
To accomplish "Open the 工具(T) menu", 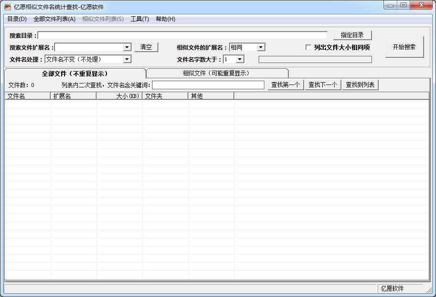I will [x=140, y=19].
